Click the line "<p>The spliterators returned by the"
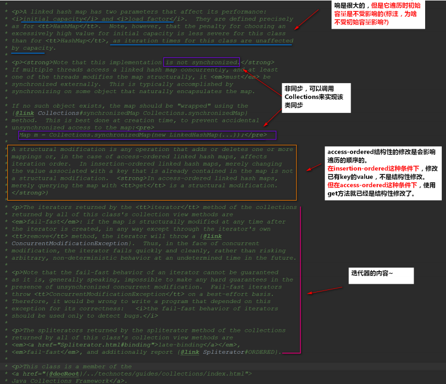 (149, 330)
